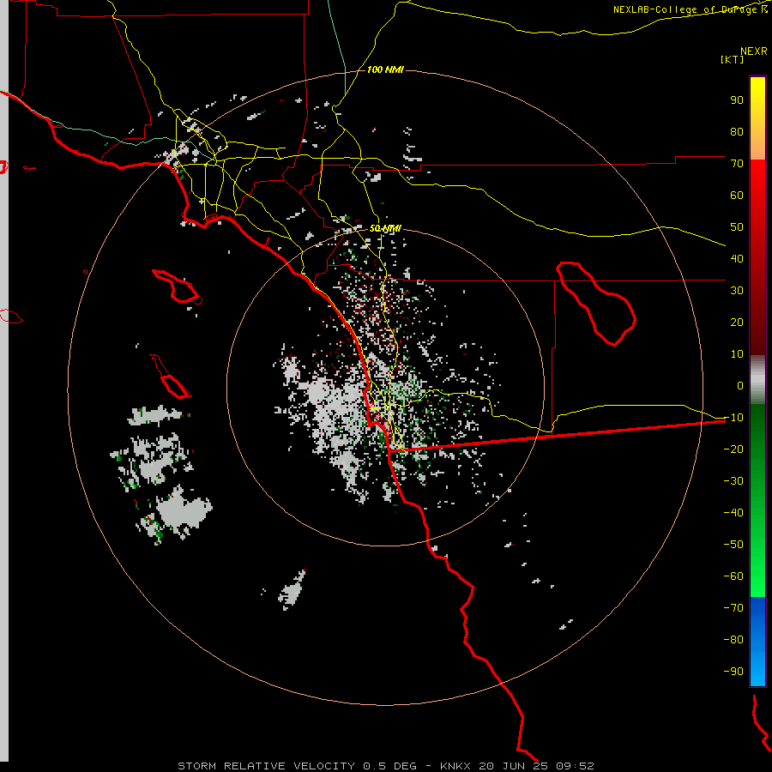Viewport: 772px width, 772px height.
Task: Click the 09:52 timestamp
Action: pyautogui.click(x=575, y=766)
